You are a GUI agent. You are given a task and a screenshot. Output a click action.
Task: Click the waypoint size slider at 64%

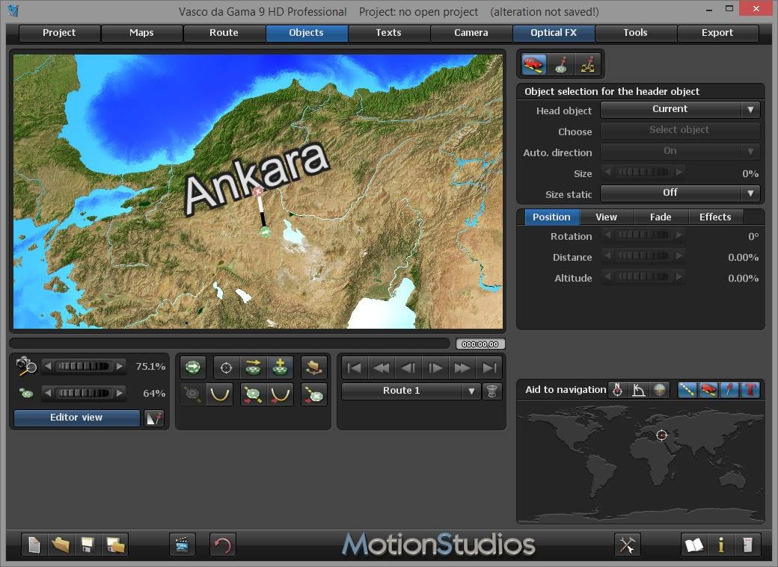point(83,394)
